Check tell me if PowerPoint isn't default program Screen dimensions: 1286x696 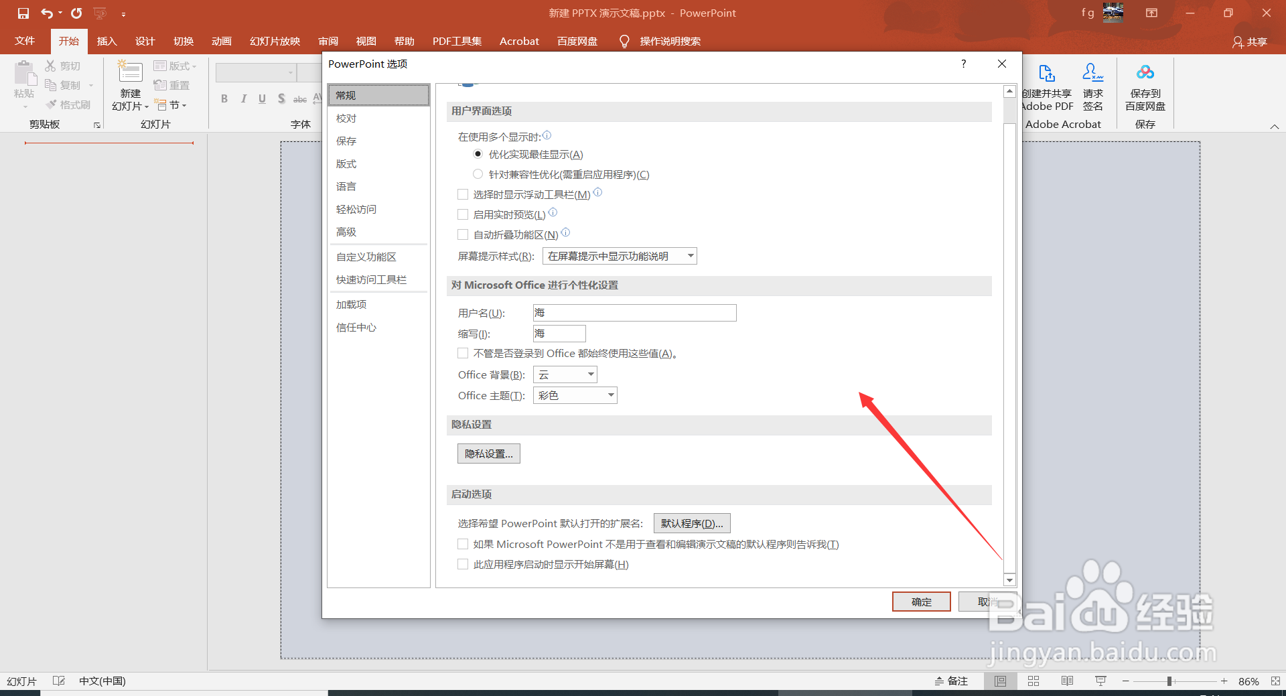pos(463,544)
